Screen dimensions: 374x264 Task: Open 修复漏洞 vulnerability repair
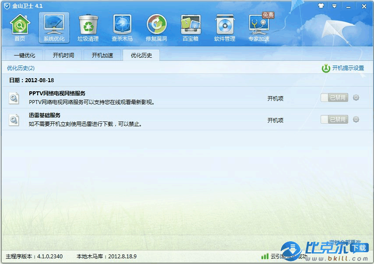[156, 28]
